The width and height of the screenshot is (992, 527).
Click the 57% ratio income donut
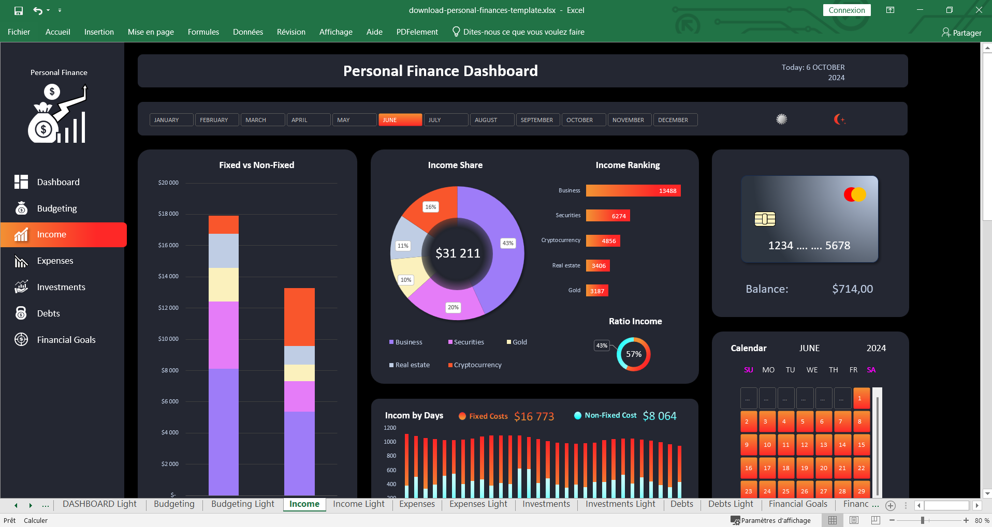pyautogui.click(x=634, y=354)
